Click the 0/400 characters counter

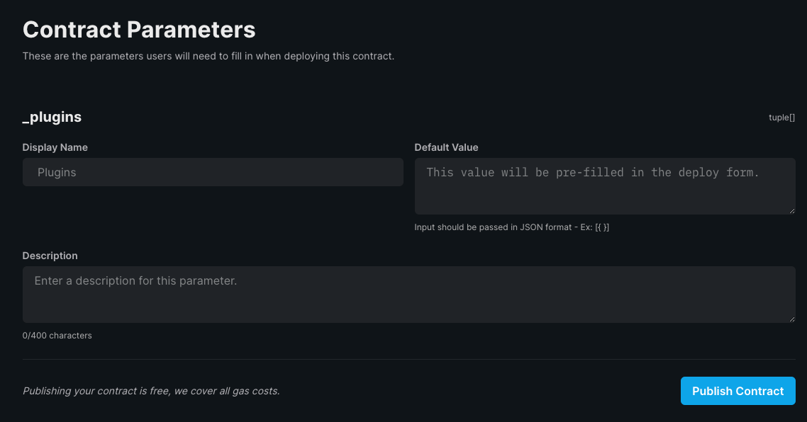pos(57,335)
